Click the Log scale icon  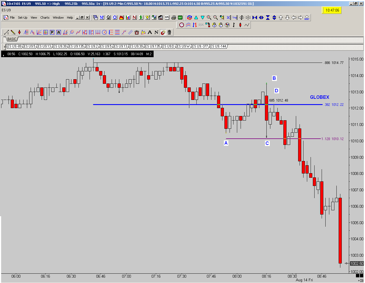click(235, 18)
